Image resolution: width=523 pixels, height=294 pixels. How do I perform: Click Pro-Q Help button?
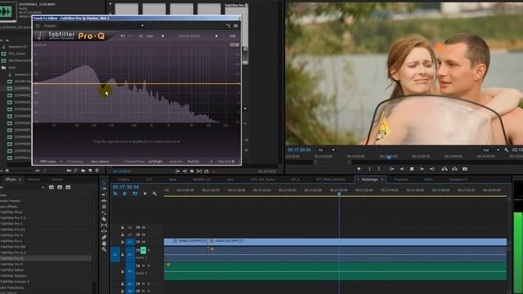pos(232,36)
